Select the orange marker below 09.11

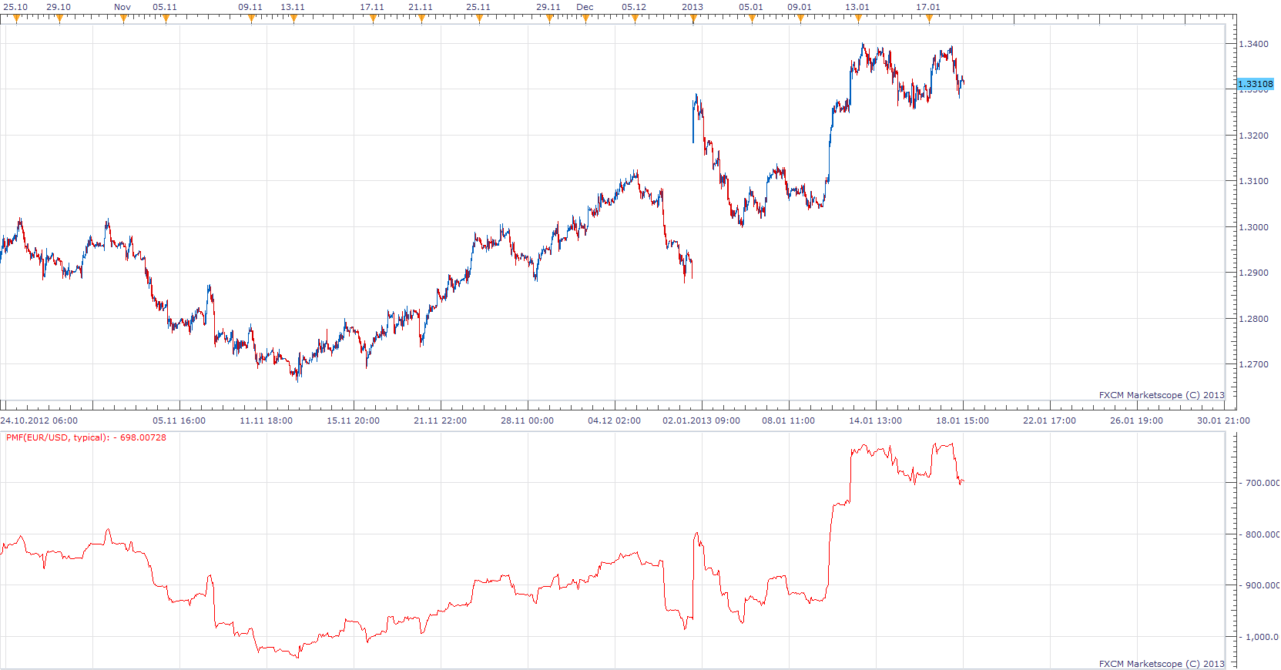coord(251,18)
